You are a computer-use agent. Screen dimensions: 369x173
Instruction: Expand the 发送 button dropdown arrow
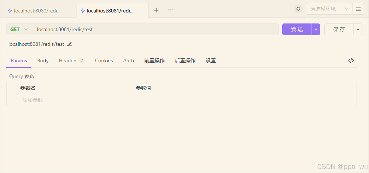click(x=316, y=29)
